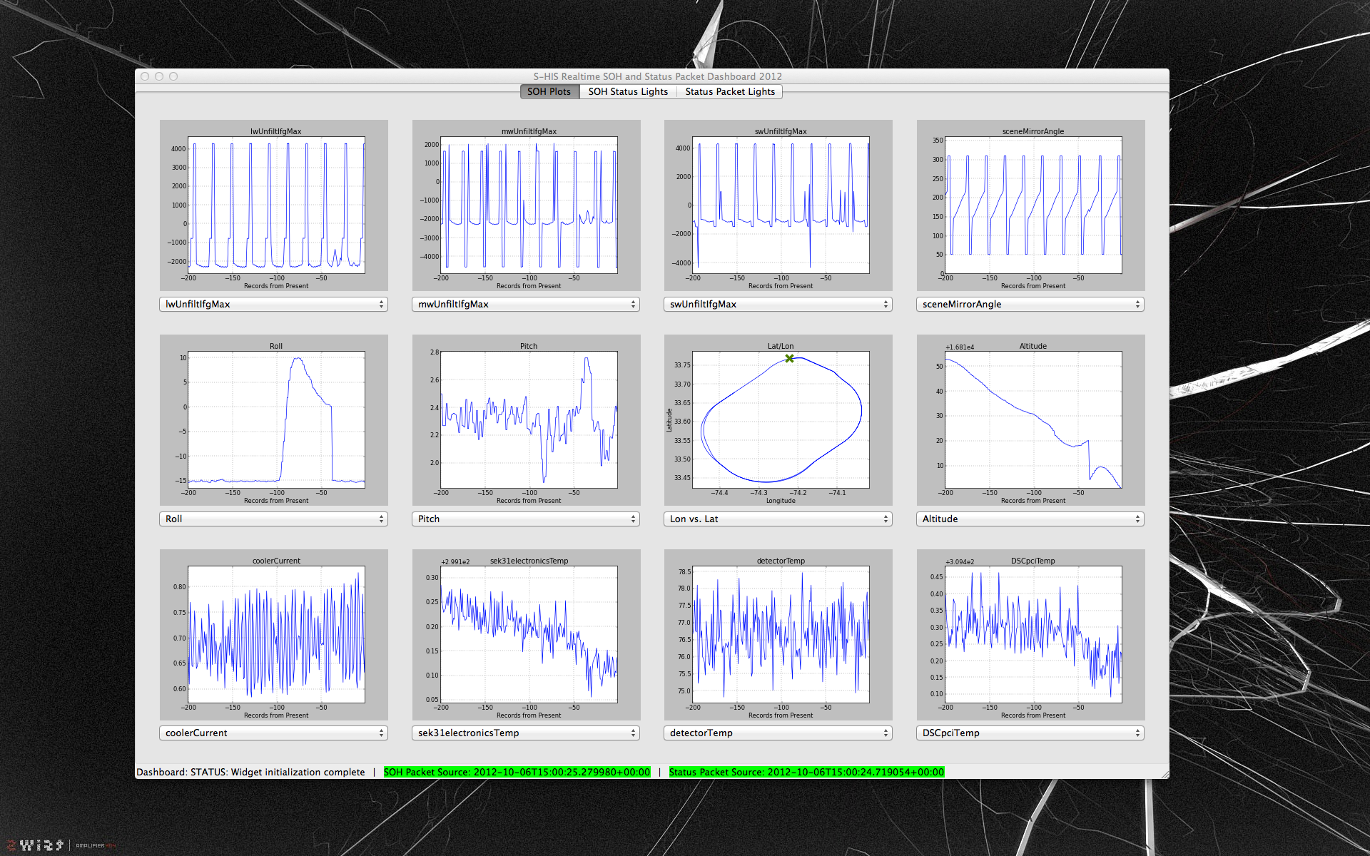The image size is (1370, 856).
Task: Select the SOH Plots tab
Action: [549, 91]
